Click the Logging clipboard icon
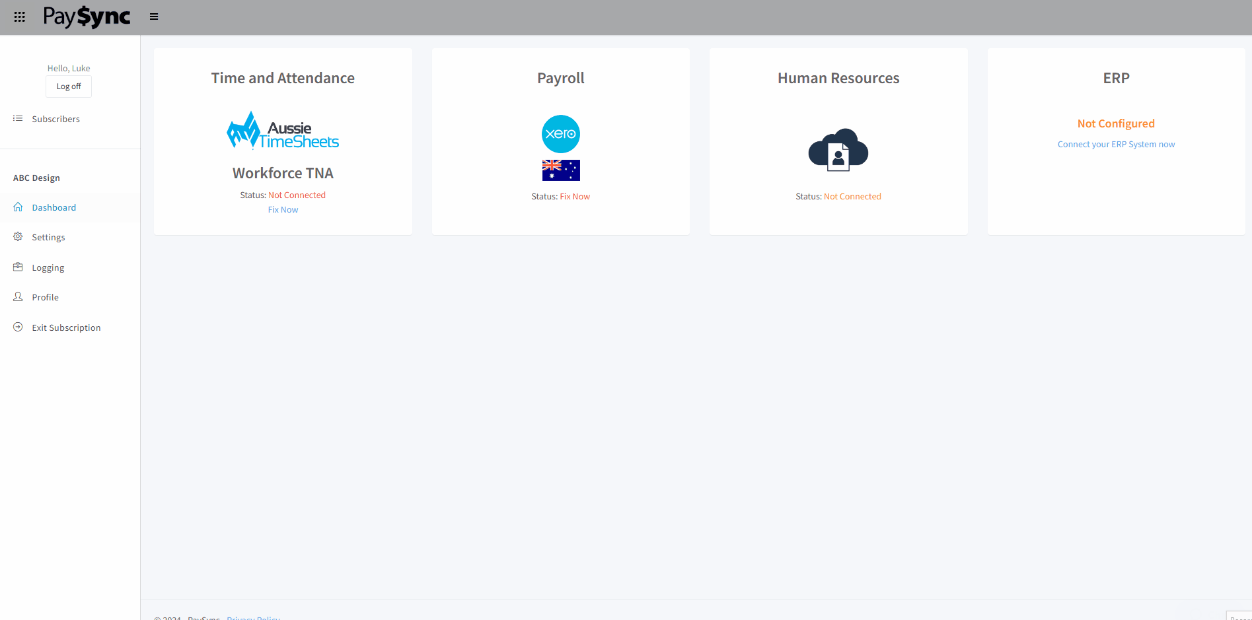 pos(18,267)
